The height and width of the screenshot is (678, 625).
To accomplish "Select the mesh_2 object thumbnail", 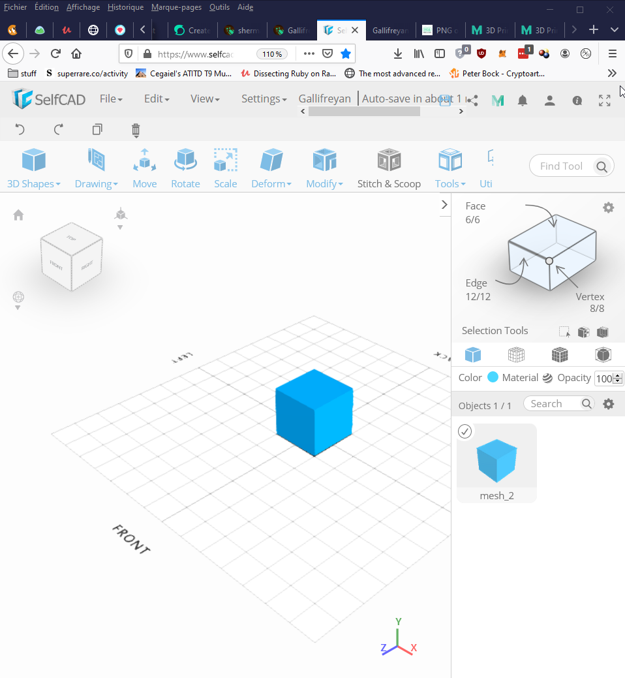I will coord(496,463).
